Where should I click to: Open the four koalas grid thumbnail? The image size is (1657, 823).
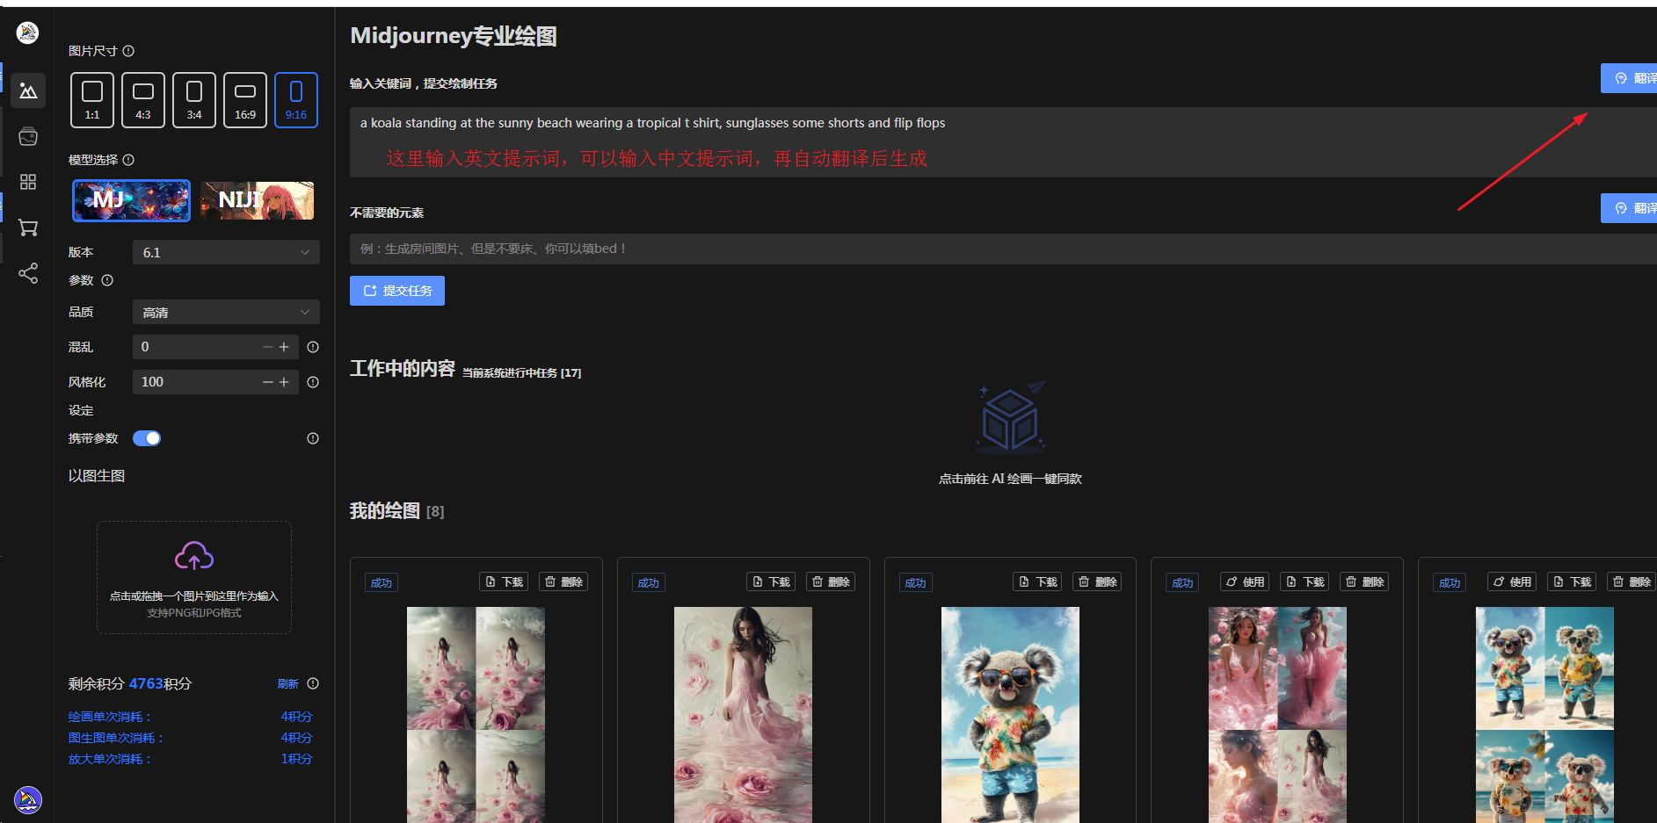click(x=1544, y=715)
